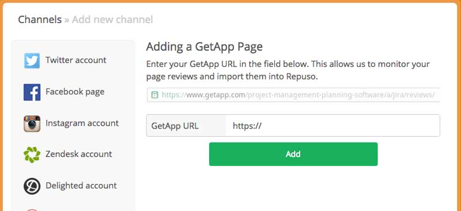
Task: Select Instagram account channel
Action: pos(82,123)
